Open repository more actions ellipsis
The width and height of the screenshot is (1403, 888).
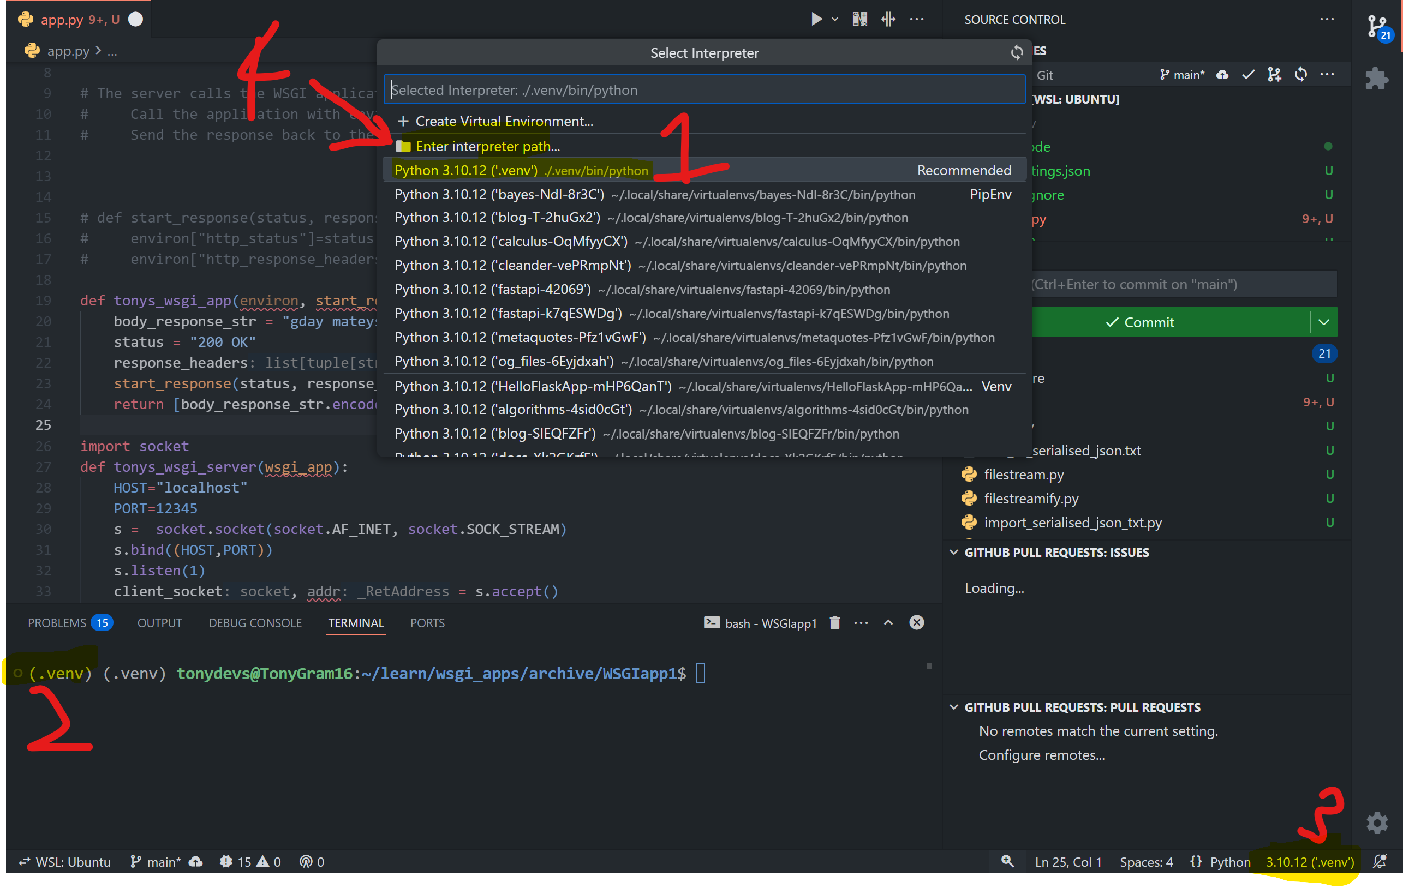1327,75
